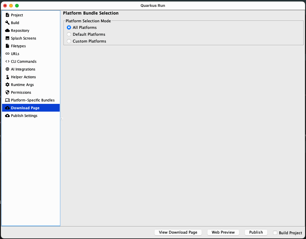This screenshot has height=239, width=306.
Task: Minimize the window with yellow button
Action: (x=11, y=5)
